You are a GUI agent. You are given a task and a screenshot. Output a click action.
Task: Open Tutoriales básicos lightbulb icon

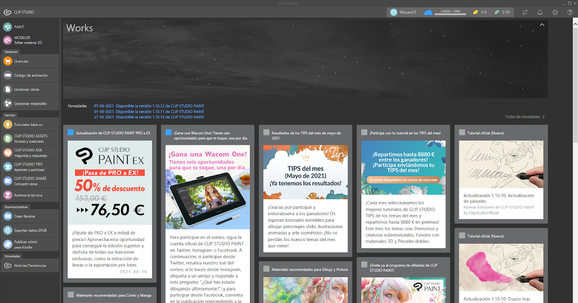(x=7, y=125)
